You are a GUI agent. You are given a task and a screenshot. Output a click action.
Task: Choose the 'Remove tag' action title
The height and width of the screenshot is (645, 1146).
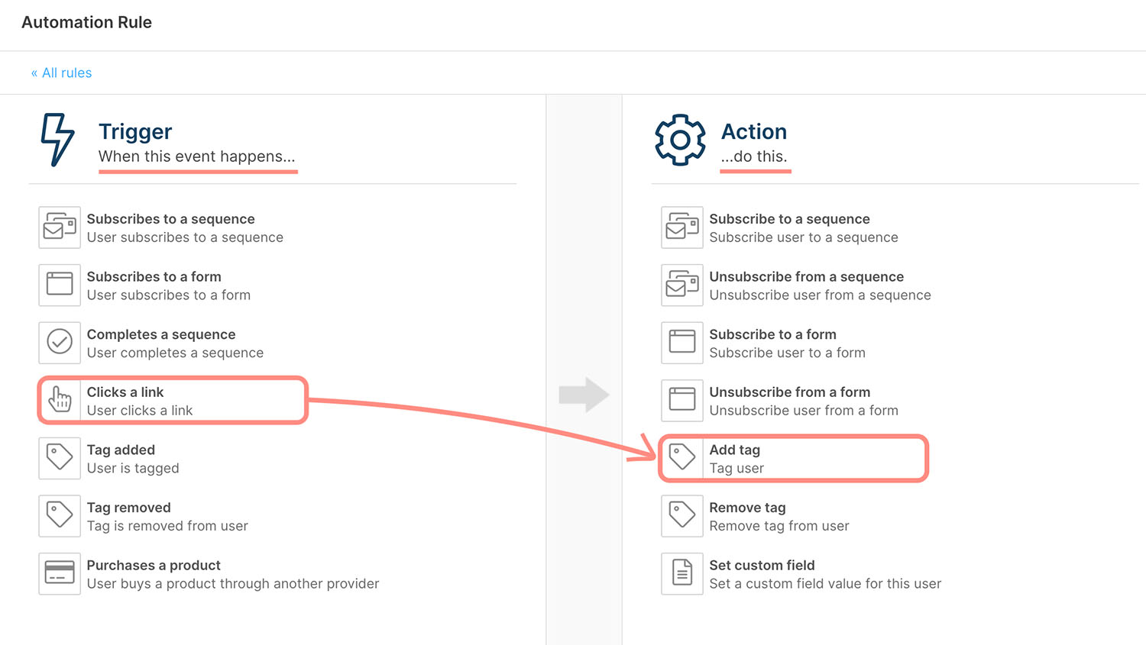click(747, 508)
